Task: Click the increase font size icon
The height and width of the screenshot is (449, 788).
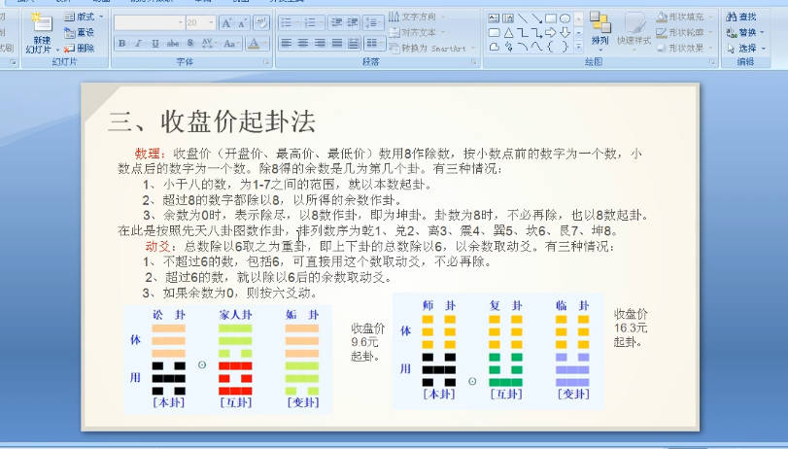Action: tap(226, 22)
